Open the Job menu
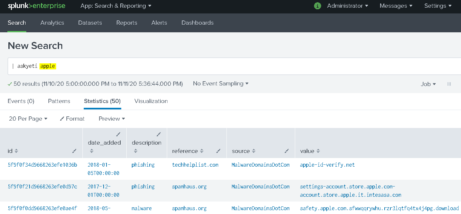 [428, 84]
